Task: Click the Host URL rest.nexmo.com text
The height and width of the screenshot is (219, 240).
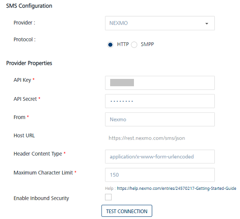Action: [147, 138]
